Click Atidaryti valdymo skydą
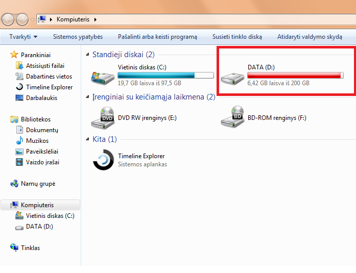Image resolution: width=356 pixels, height=273 pixels. (310, 37)
